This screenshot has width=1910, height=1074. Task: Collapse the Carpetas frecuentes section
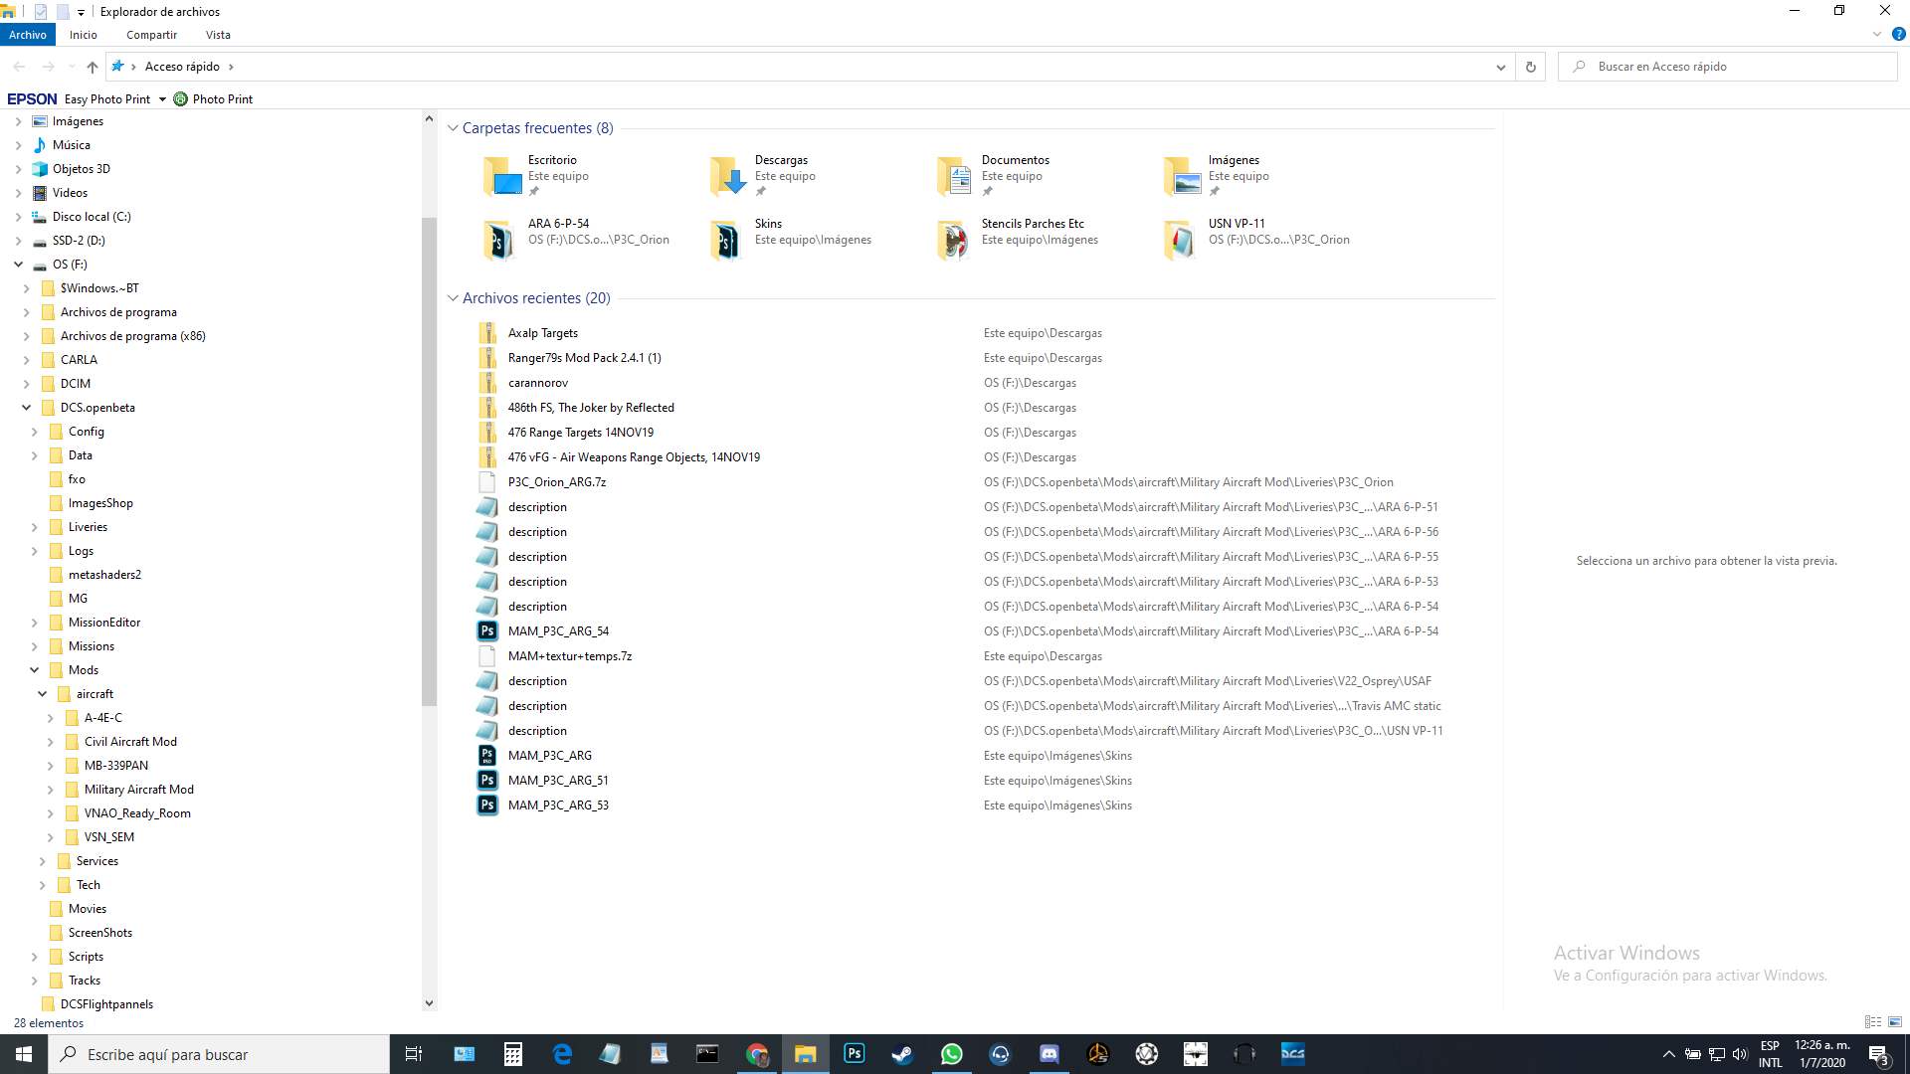[x=453, y=128]
